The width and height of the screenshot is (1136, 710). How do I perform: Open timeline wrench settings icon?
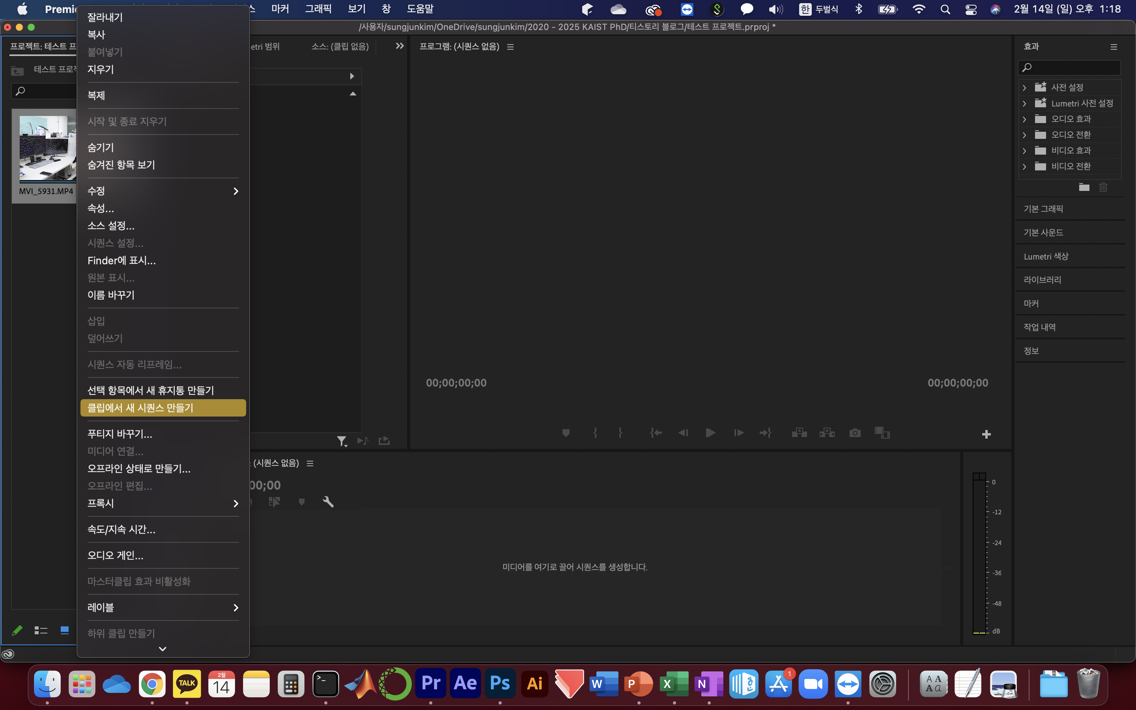pyautogui.click(x=328, y=502)
